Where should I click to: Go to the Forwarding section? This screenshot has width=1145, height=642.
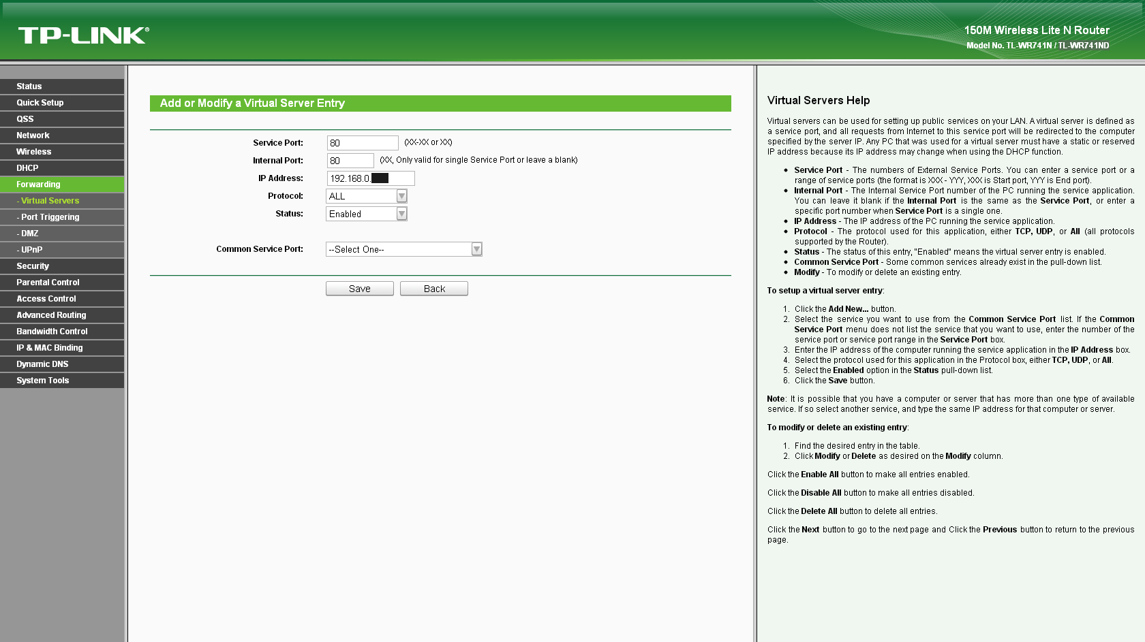[x=37, y=184]
